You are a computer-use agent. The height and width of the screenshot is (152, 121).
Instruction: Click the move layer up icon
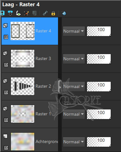(2, 13)
